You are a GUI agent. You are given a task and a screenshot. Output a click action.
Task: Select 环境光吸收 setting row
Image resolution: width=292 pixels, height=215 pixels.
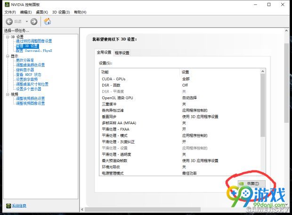(180, 167)
